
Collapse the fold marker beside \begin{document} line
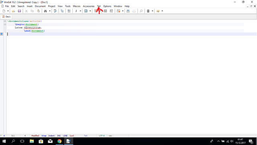(x=5, y=24)
